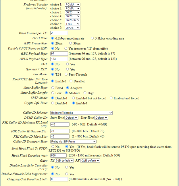Image resolution: width=179 pixels, height=186 pixels.
Task: Set VAD to Yes
Action: click(x=68, y=64)
